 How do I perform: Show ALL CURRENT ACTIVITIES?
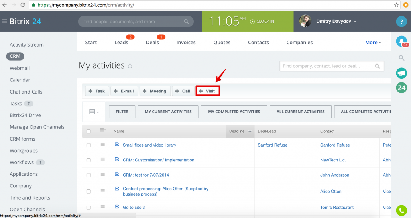[300, 112]
